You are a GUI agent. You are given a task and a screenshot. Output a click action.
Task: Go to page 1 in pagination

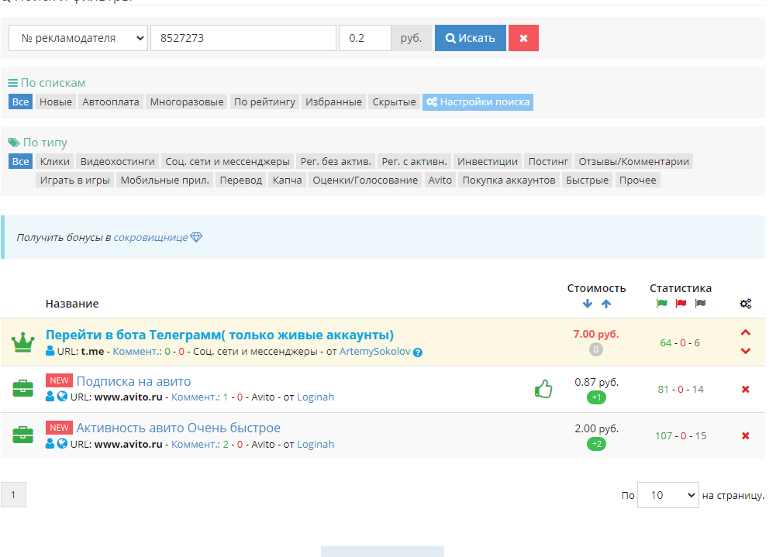13,495
